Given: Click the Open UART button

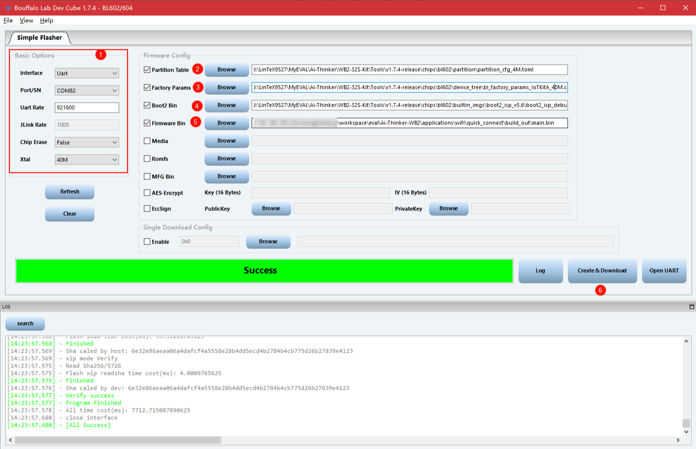Looking at the screenshot, I should (x=664, y=271).
